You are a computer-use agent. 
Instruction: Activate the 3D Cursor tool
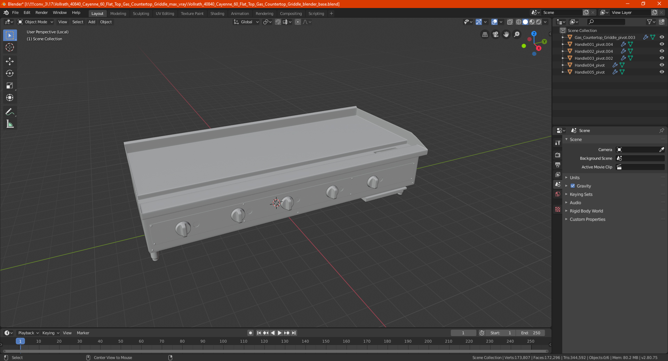10,47
